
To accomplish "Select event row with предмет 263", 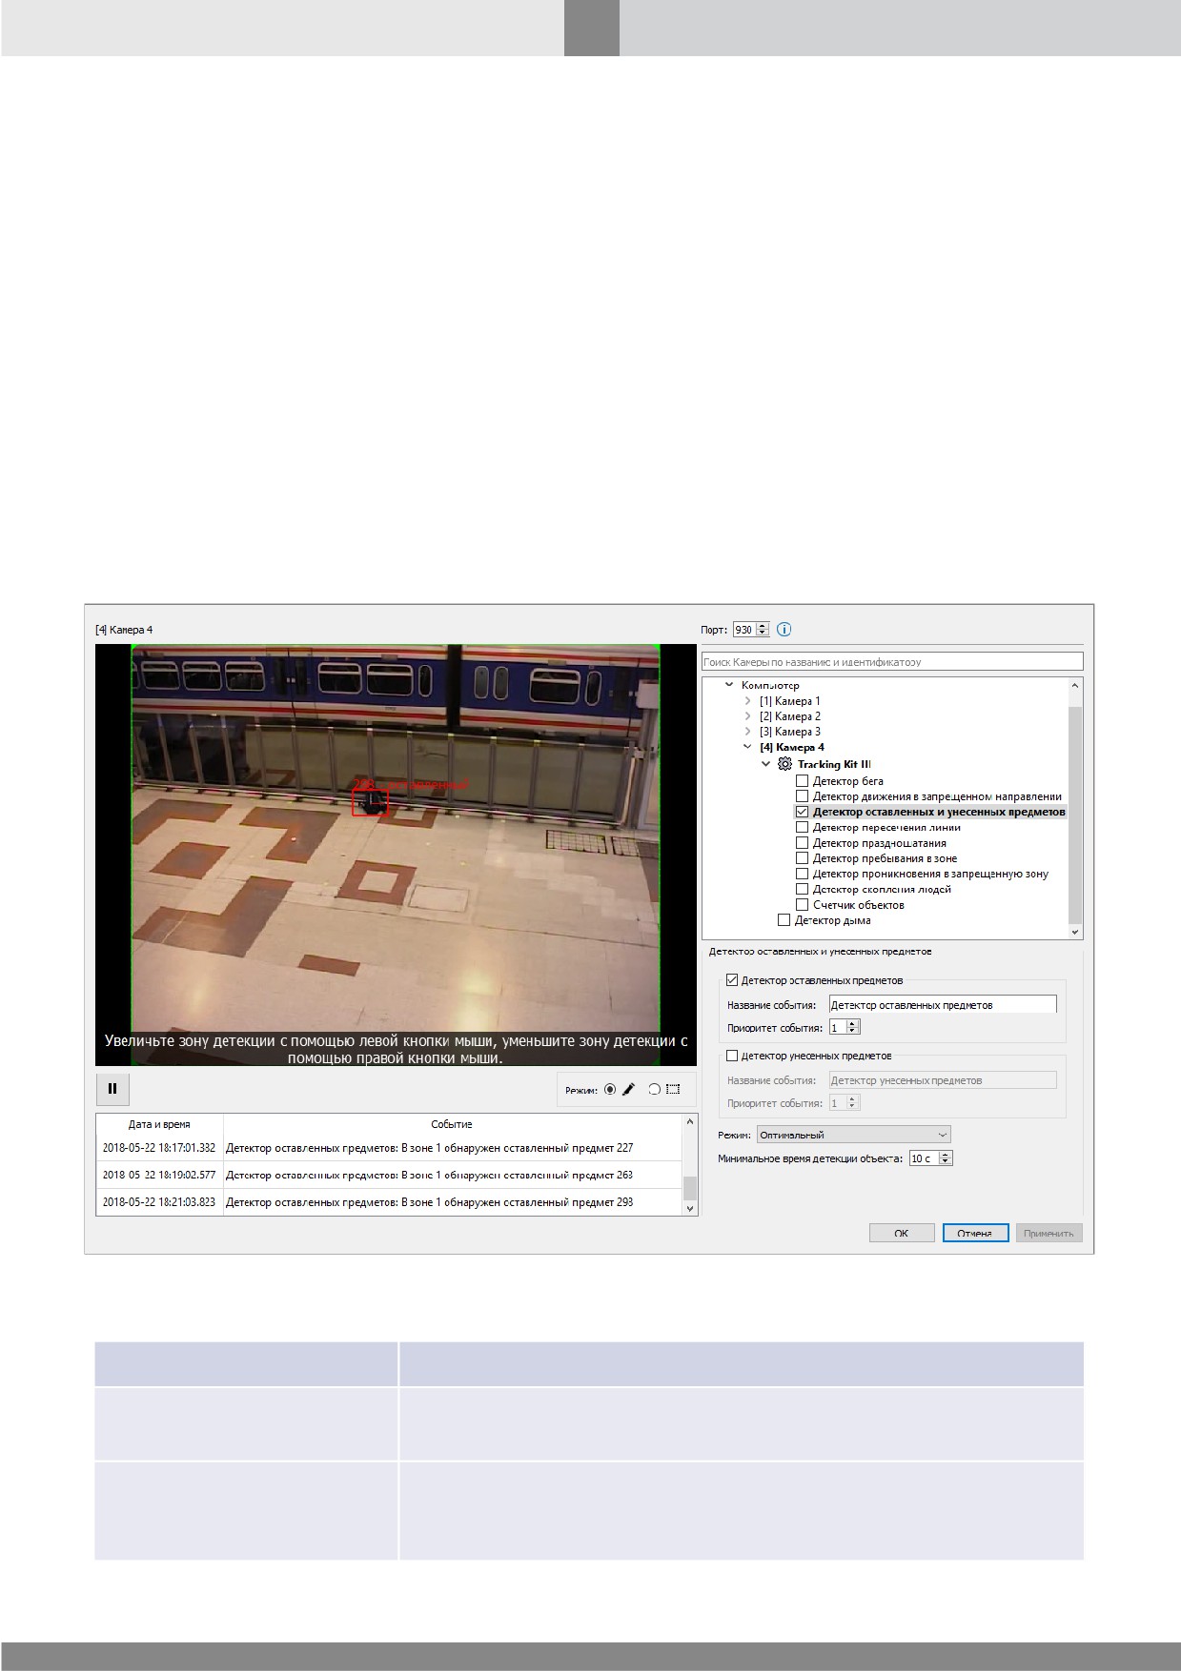I will point(389,1175).
